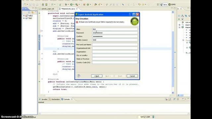This screenshot has width=212, height=119.
Task: Click the Debug bug toolbar icon
Action: (66, 5)
